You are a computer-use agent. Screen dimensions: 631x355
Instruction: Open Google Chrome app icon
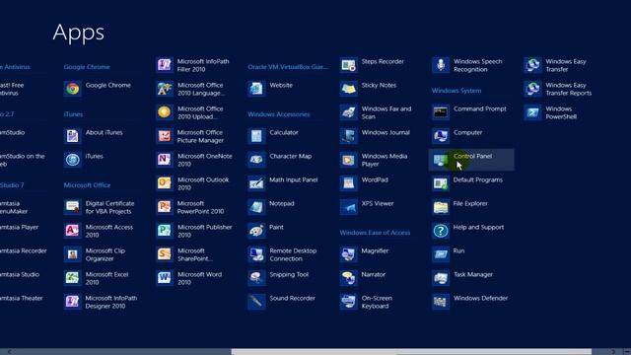[72, 89]
